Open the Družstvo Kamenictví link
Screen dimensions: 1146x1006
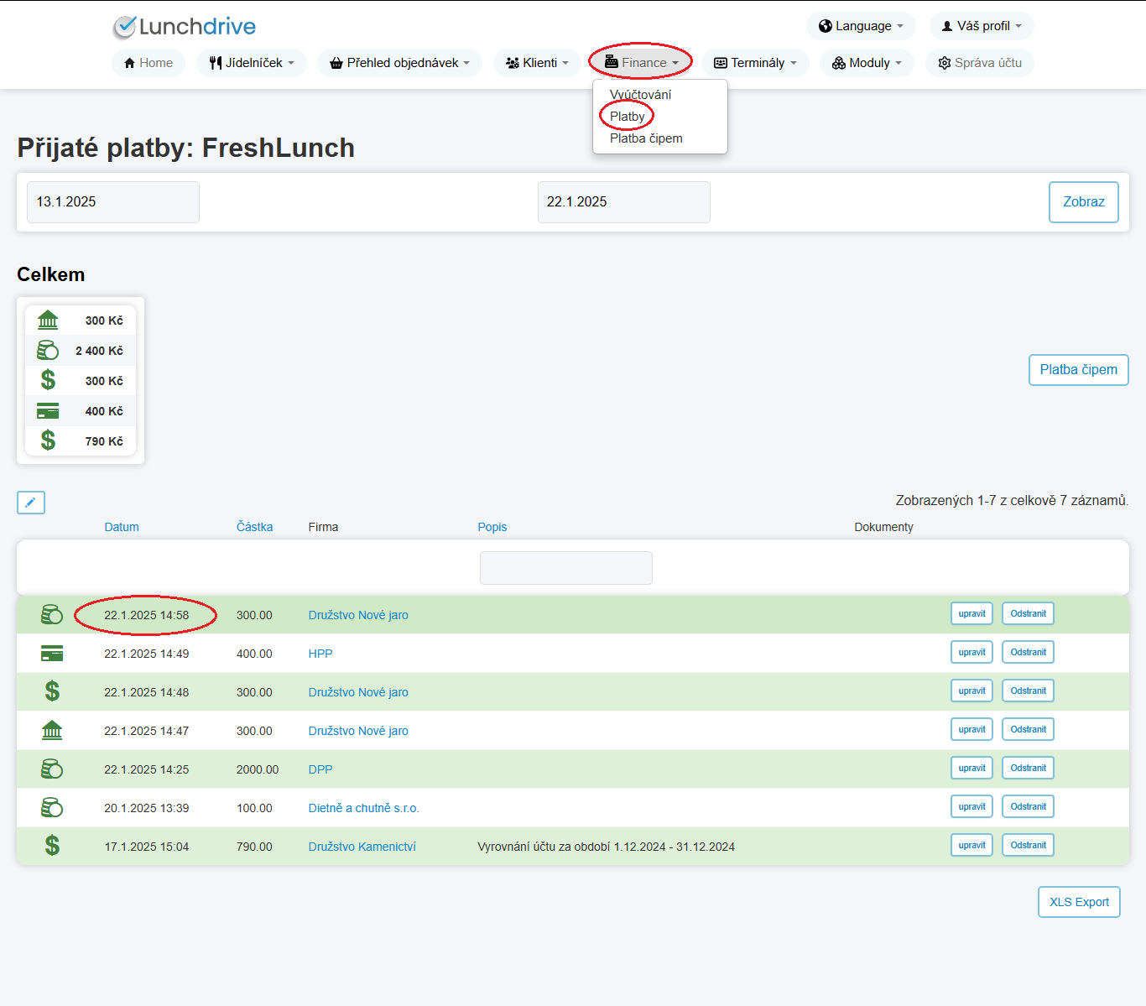tap(362, 847)
